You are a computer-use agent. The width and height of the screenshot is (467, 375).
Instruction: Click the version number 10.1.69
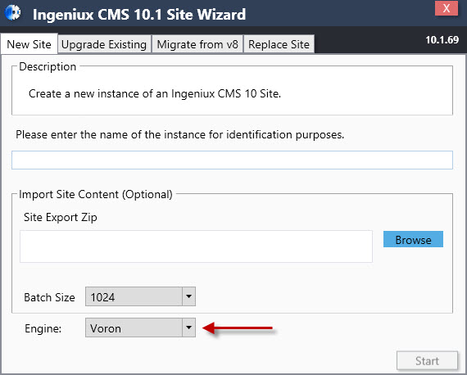point(442,39)
